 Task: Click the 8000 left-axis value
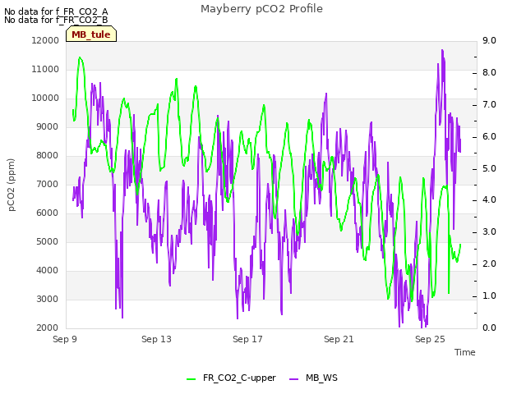pos(48,155)
